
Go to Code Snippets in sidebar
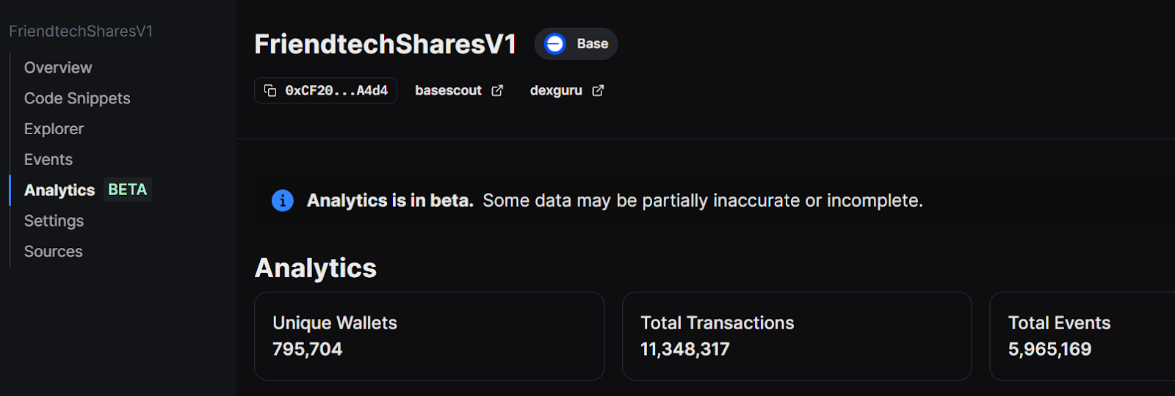[77, 98]
